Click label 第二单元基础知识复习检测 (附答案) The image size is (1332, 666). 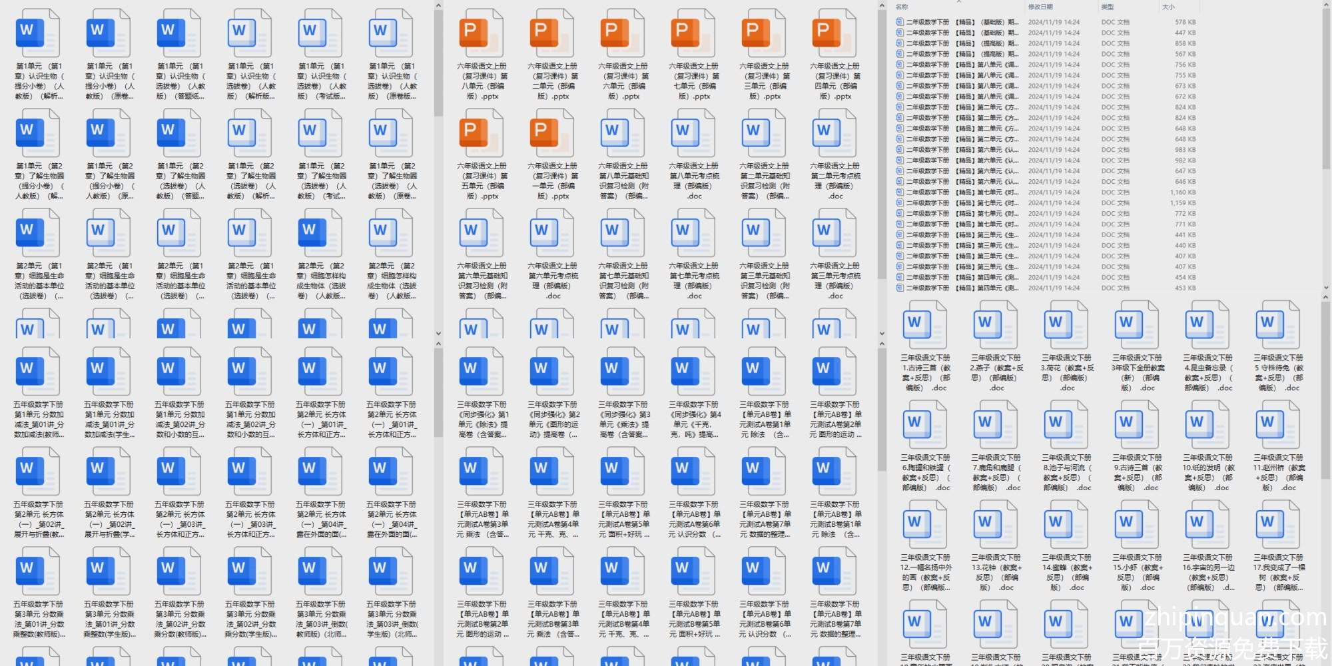click(x=764, y=181)
